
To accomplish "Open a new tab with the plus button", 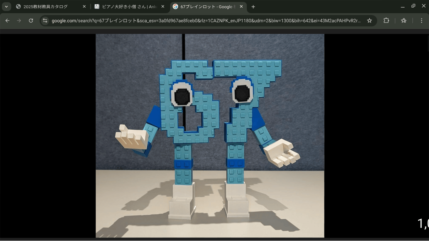I will (x=253, y=7).
